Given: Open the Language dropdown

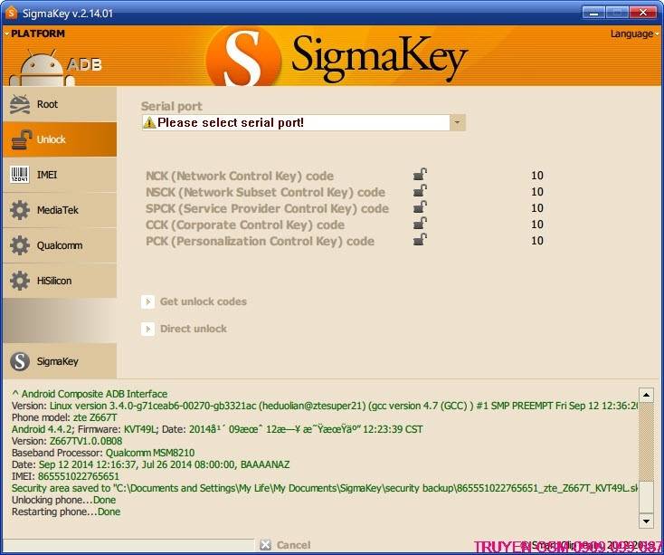Looking at the screenshot, I should pyautogui.click(x=634, y=33).
